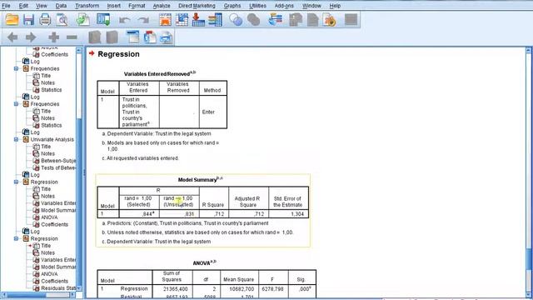Open the Format menu
The height and width of the screenshot is (300, 533).
click(137, 6)
